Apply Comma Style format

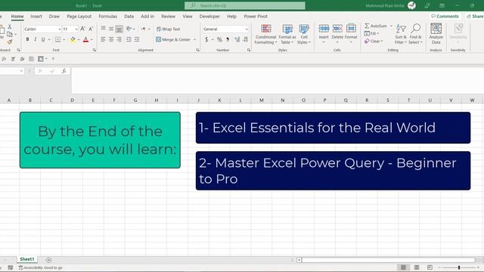pos(228,39)
